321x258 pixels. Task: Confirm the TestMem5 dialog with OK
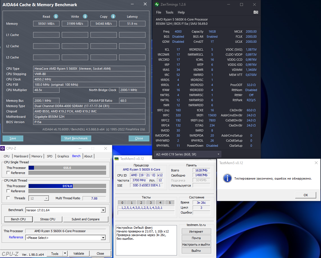tap(306, 195)
